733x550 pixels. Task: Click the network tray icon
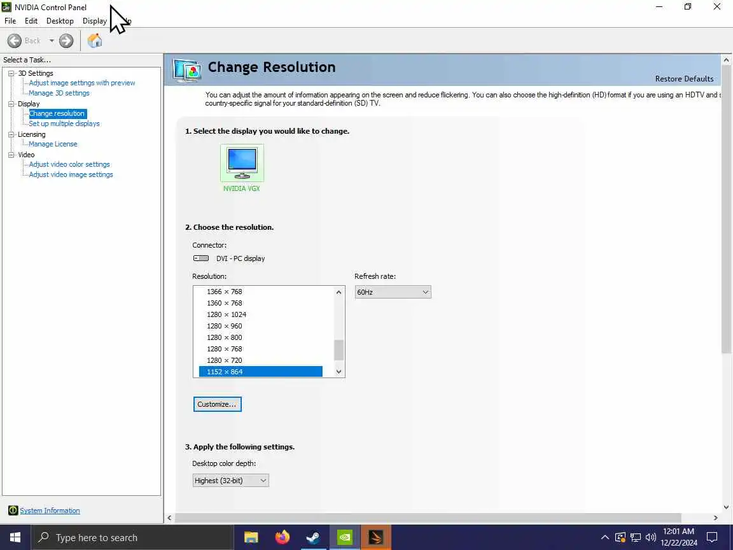coord(636,537)
